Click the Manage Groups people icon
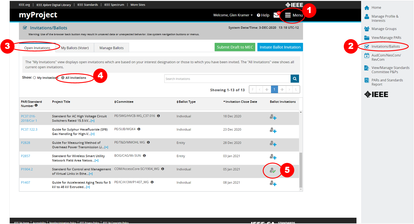The height and width of the screenshot is (224, 414). click(367, 29)
